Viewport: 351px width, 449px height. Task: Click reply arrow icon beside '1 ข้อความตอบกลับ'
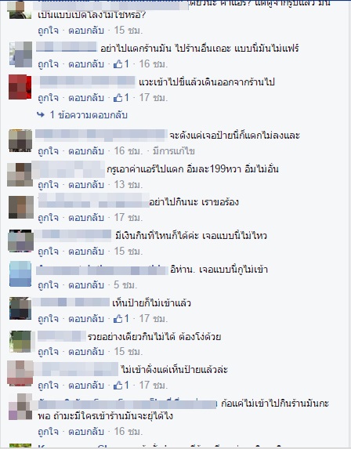coord(41,115)
